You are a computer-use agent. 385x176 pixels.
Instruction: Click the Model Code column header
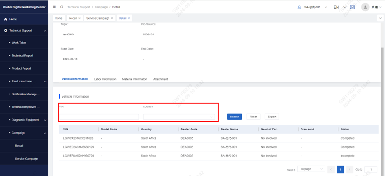click(109, 129)
